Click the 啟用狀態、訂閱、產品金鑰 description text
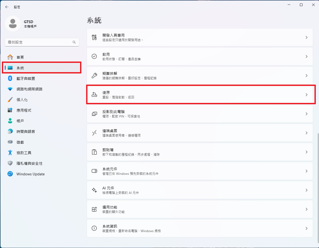Viewport: 319px width, 248px height. click(x=121, y=59)
